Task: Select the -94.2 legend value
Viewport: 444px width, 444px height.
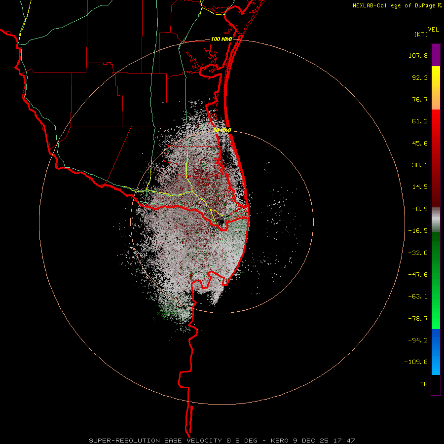Action: [x=418, y=340]
